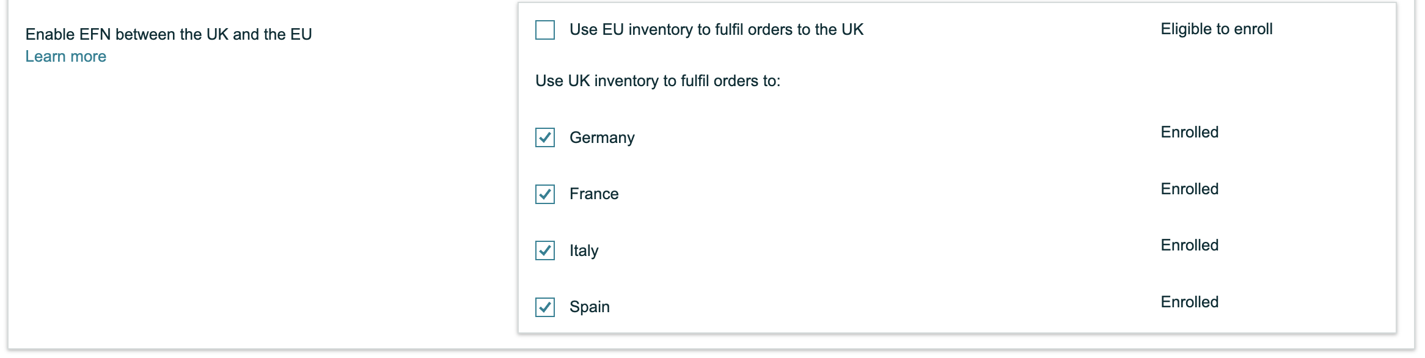The width and height of the screenshot is (1425, 358).
Task: Click 'Enable EFN between the UK and EU' heading
Action: coord(169,34)
